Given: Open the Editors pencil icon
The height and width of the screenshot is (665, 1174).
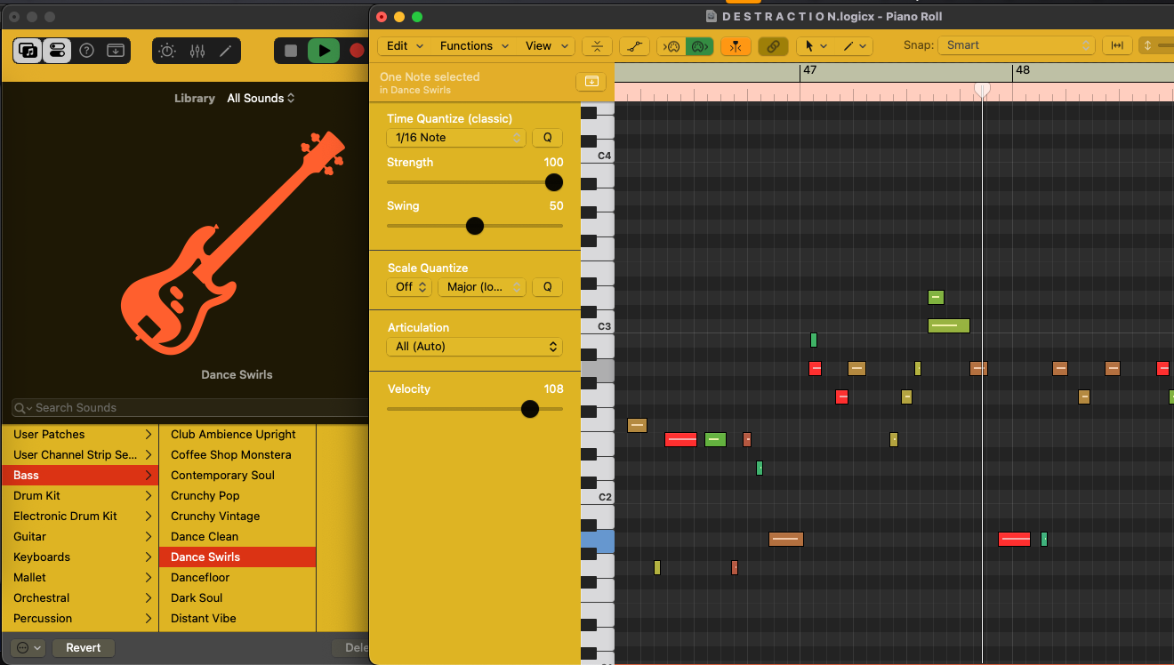Looking at the screenshot, I should point(226,51).
